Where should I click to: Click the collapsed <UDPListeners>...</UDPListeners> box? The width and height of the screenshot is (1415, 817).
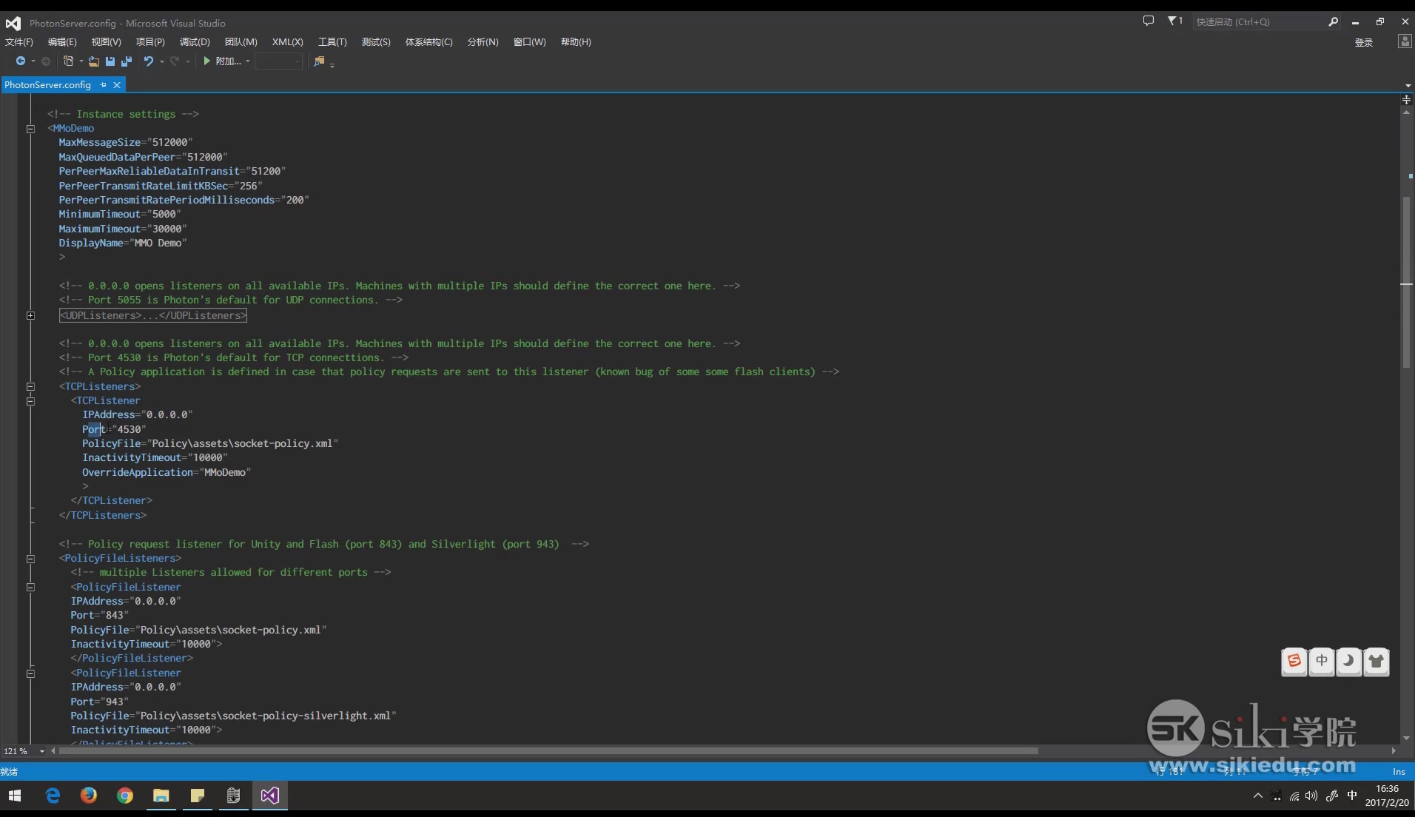click(x=153, y=315)
